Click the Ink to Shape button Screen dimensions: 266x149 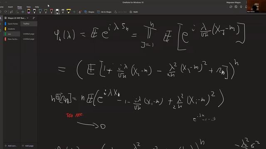(104, 12)
